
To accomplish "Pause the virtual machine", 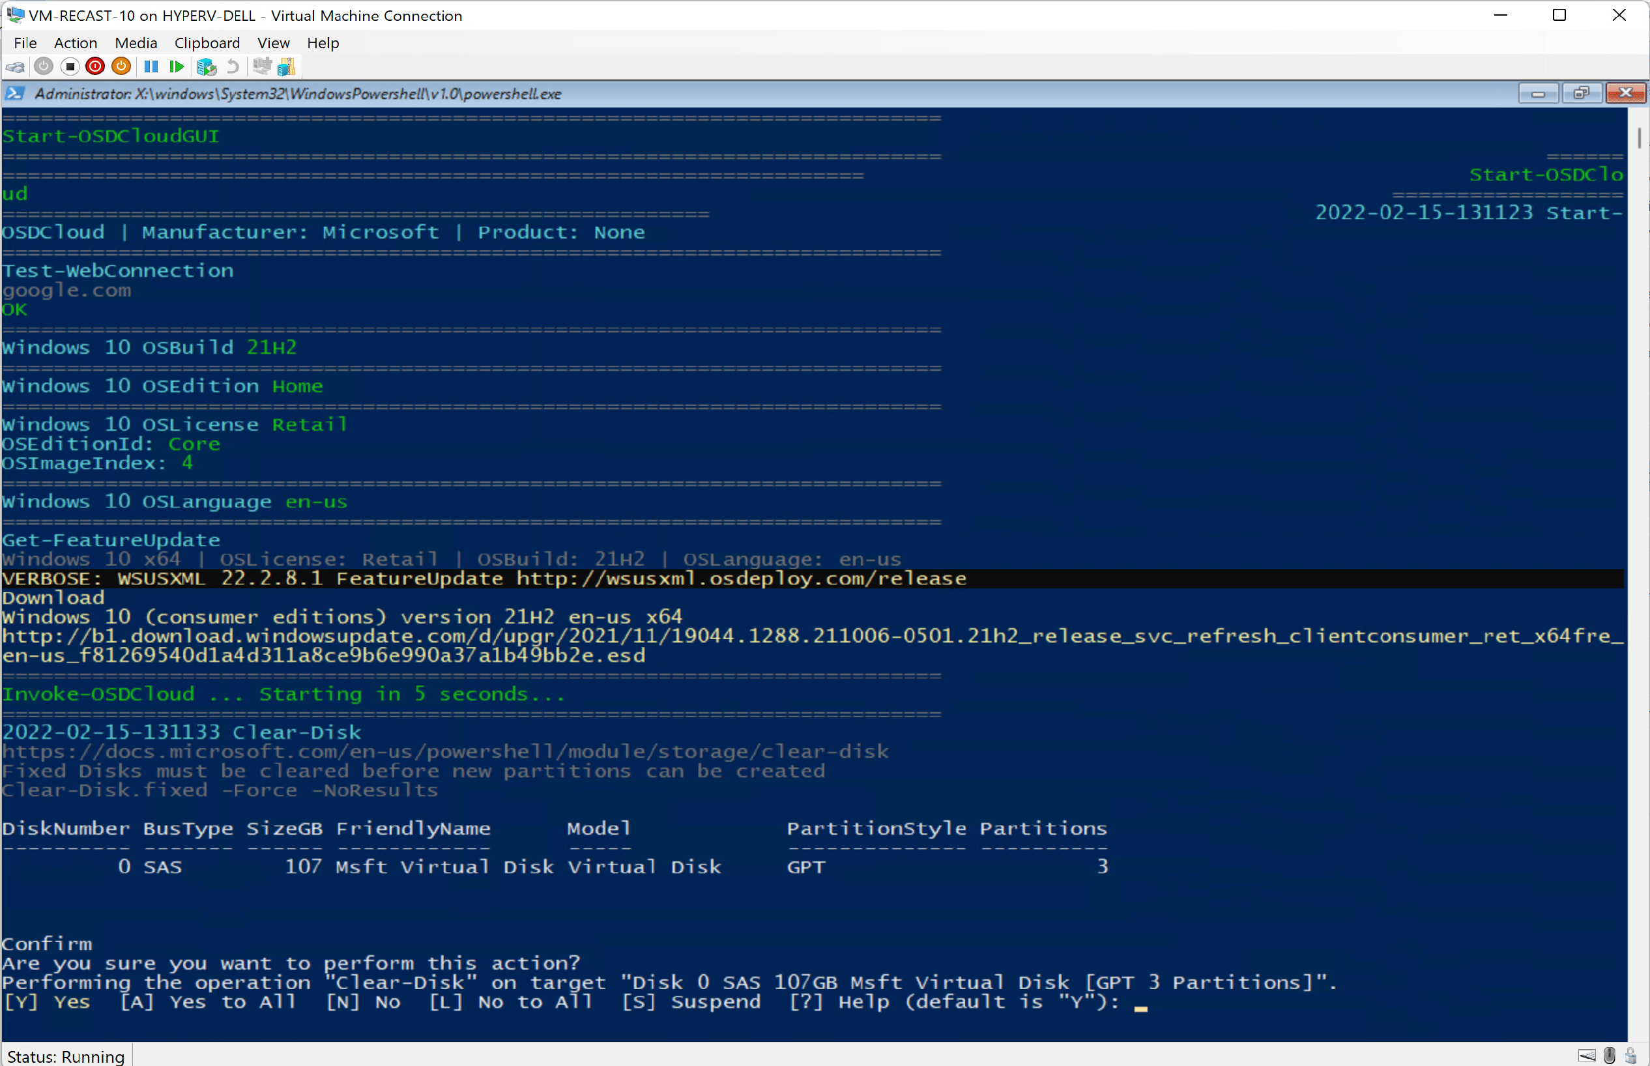I will [x=151, y=66].
